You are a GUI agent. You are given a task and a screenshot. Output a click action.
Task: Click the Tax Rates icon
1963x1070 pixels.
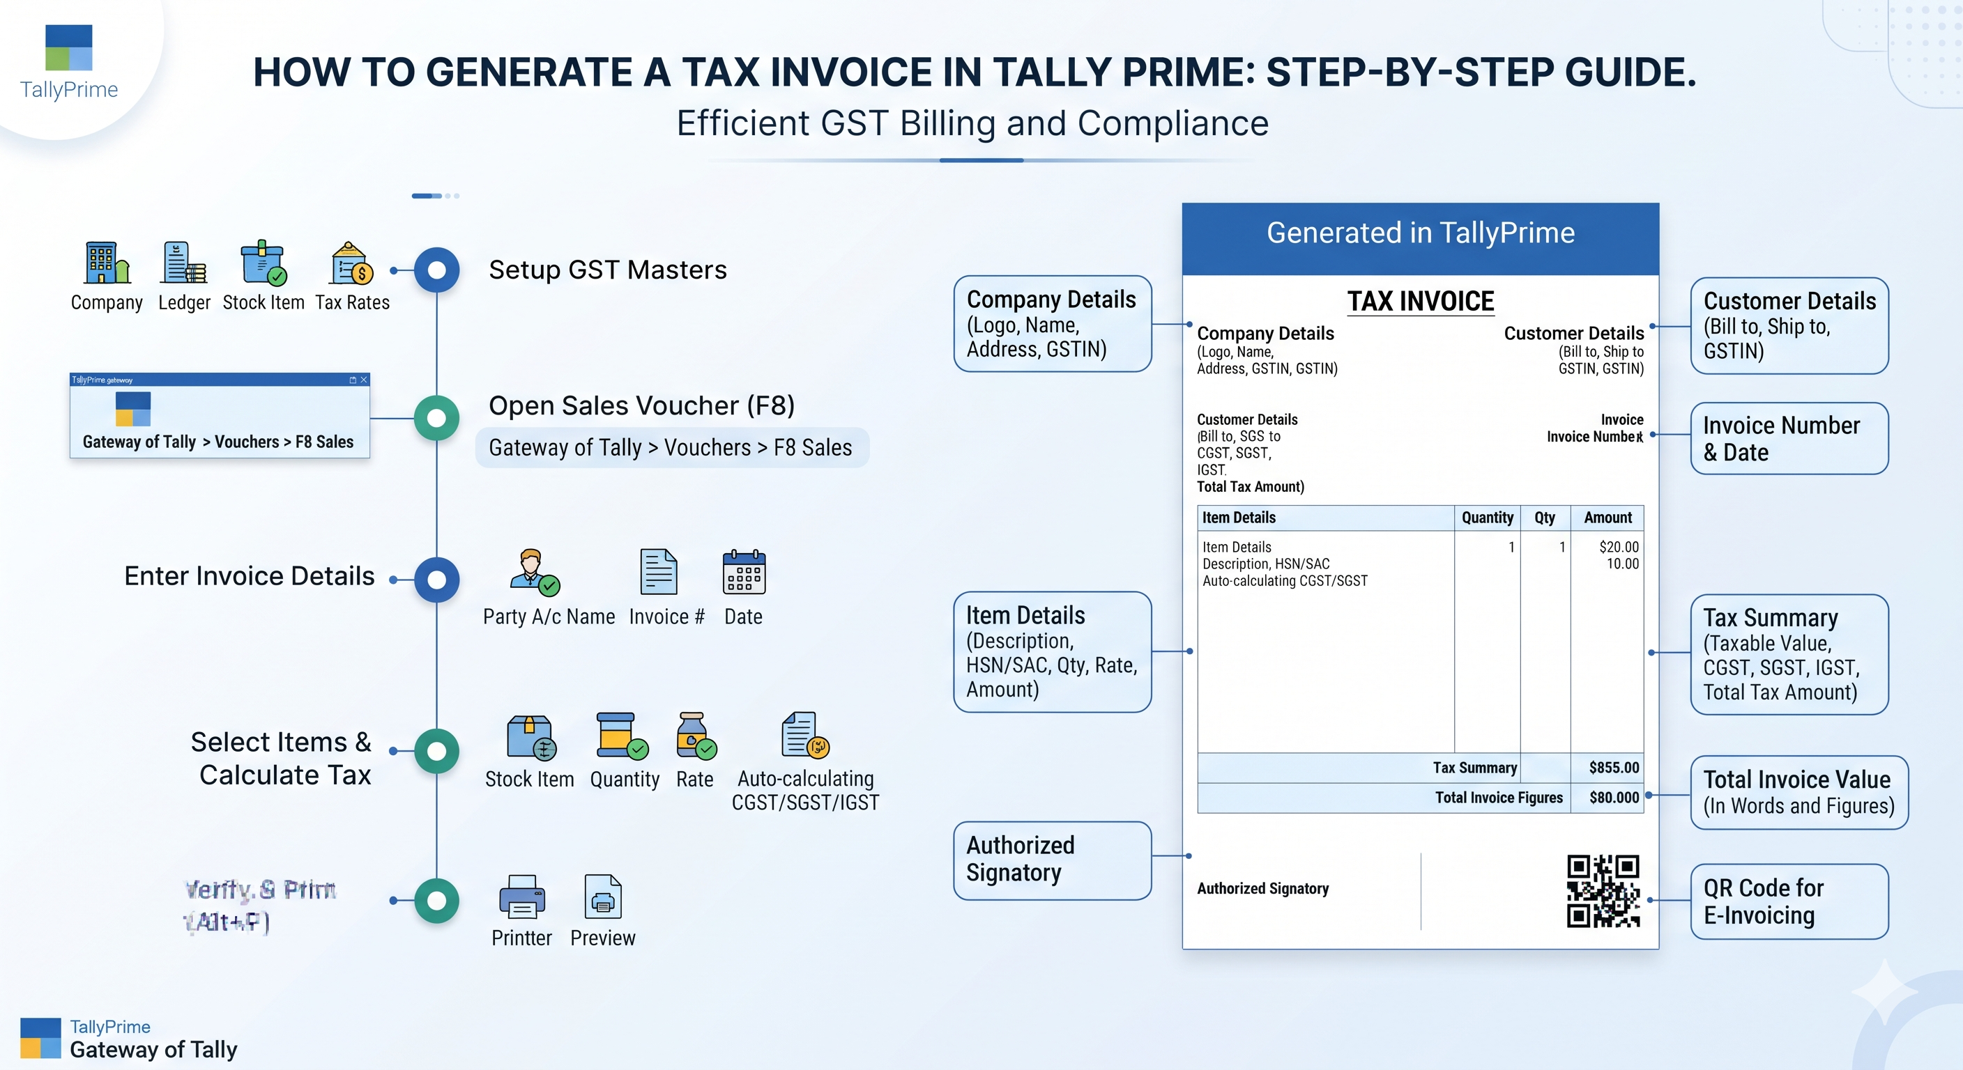tap(352, 263)
